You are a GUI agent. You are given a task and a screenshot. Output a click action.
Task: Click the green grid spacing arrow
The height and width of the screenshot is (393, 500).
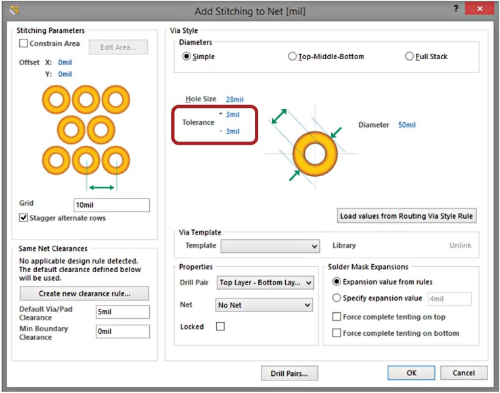102,188
